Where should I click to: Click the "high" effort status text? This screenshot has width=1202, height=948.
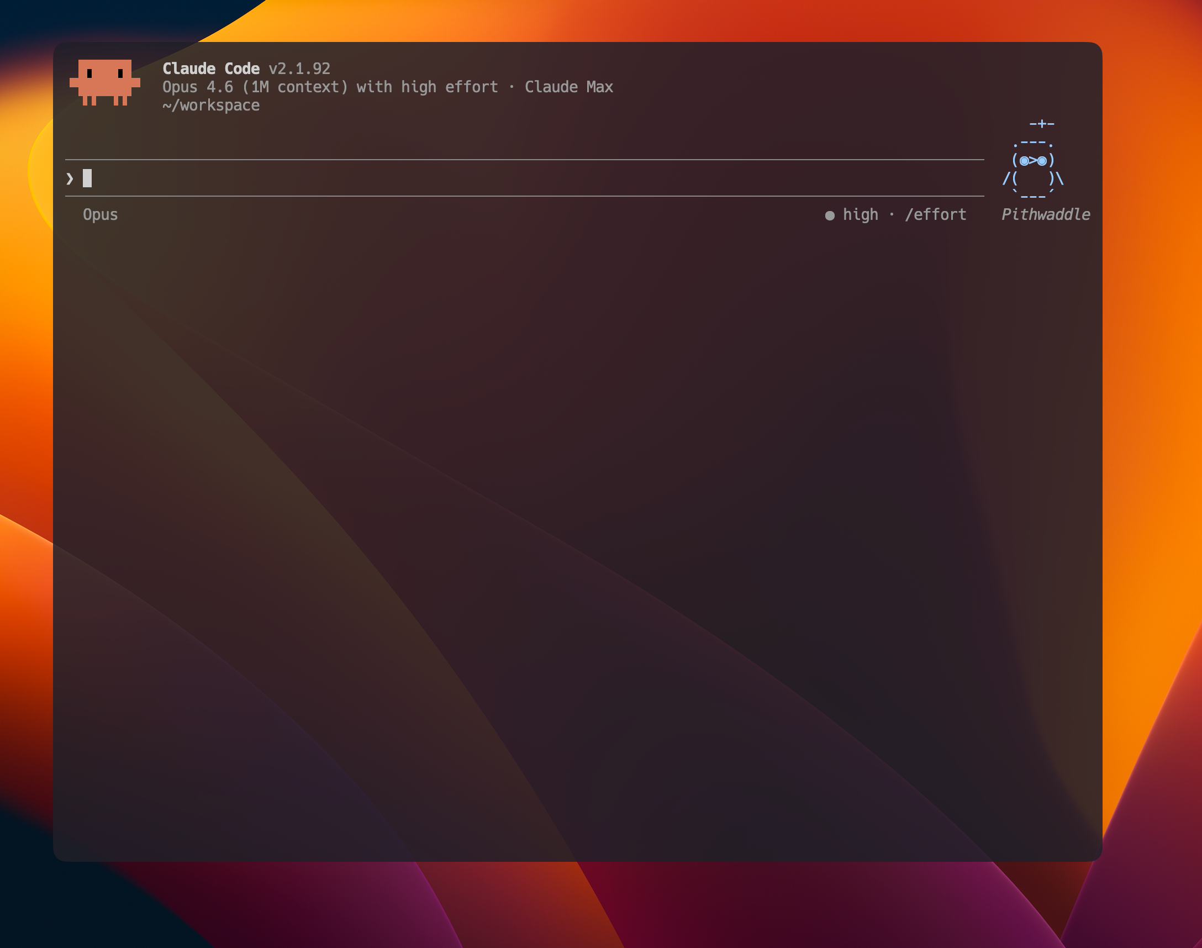click(x=861, y=214)
